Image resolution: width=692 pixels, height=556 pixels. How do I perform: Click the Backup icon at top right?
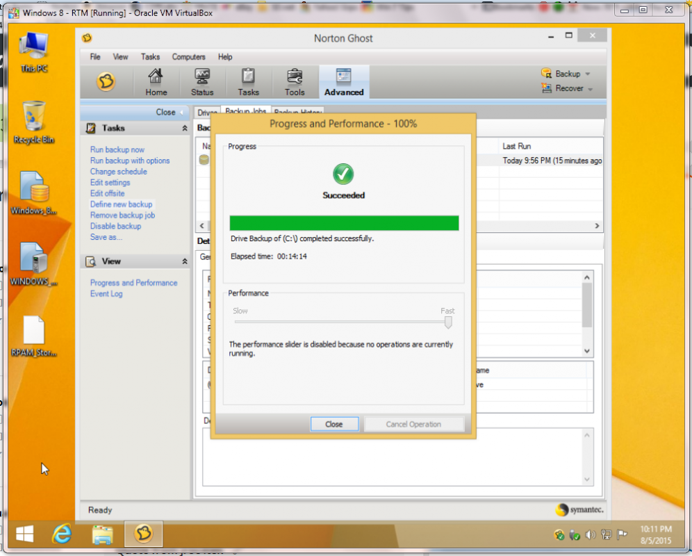[546, 73]
